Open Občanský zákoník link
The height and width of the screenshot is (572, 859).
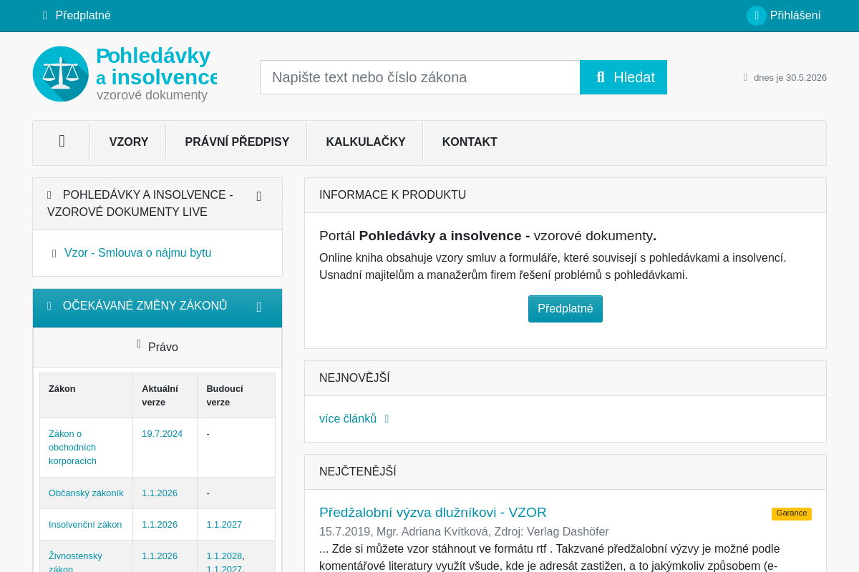(86, 493)
